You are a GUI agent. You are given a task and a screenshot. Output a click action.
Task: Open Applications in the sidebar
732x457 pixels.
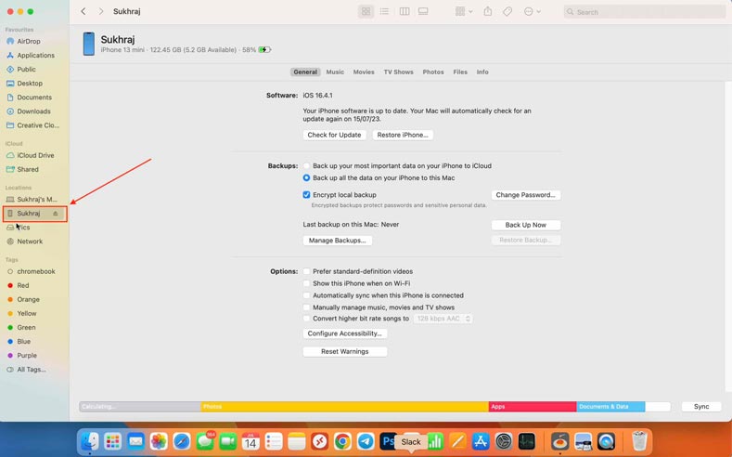[x=35, y=55]
